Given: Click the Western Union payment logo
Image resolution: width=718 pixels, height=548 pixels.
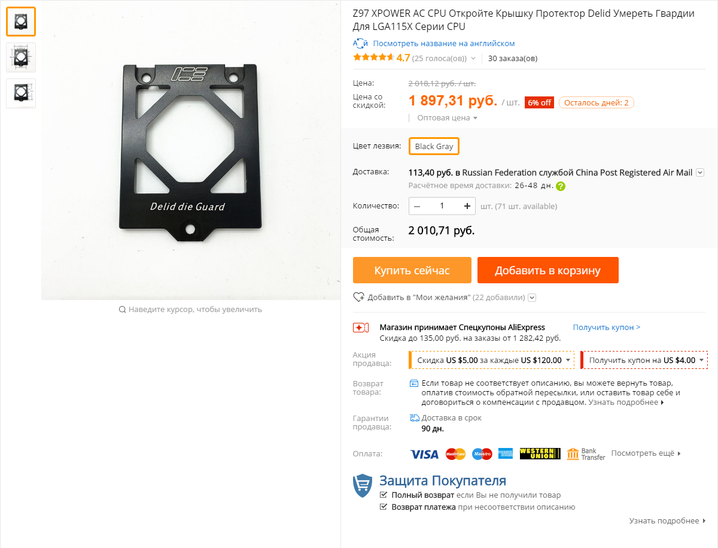Looking at the screenshot, I should coord(540,454).
